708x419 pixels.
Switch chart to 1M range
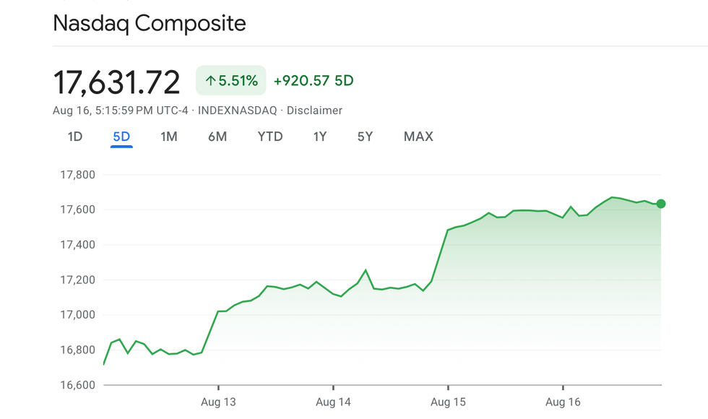(169, 137)
